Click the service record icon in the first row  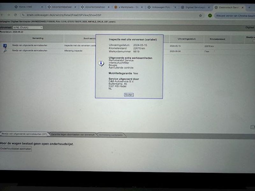(x=5, y=46)
